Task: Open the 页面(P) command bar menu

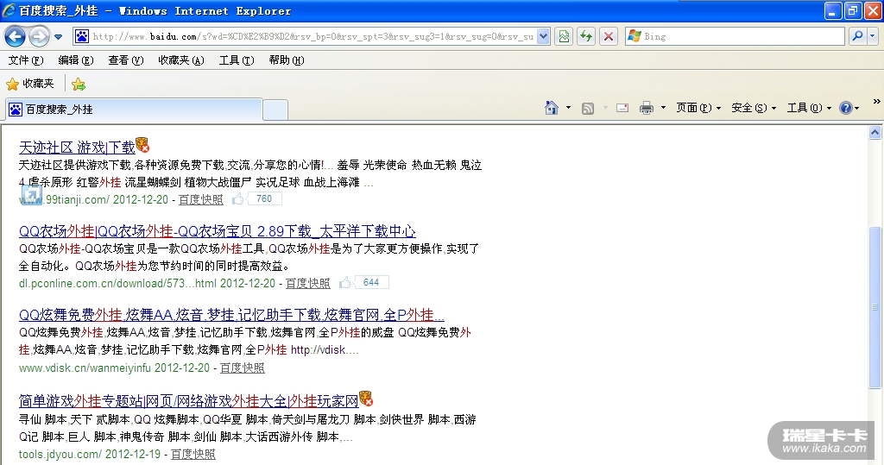Action: tap(698, 108)
